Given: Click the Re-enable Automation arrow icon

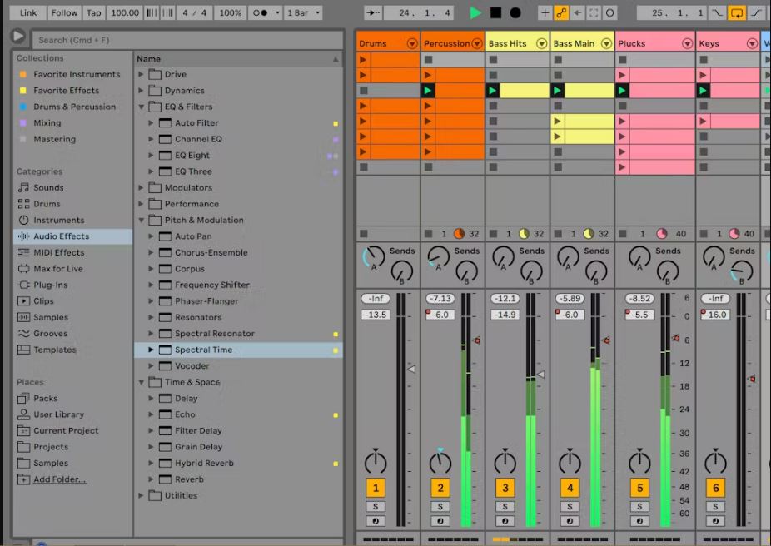Looking at the screenshot, I should click(579, 13).
